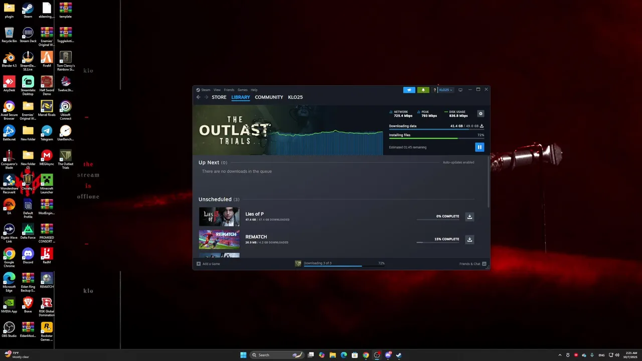This screenshot has height=361, width=642.
Task: Click the Steam help question mark
Action: (435, 90)
